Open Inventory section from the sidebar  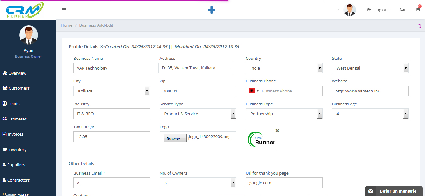pyautogui.click(x=17, y=149)
